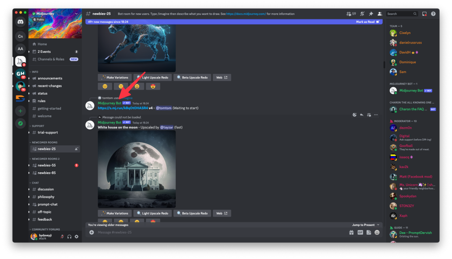Open Pinned Messages pin icon
The height and width of the screenshot is (259, 452).
click(x=371, y=14)
